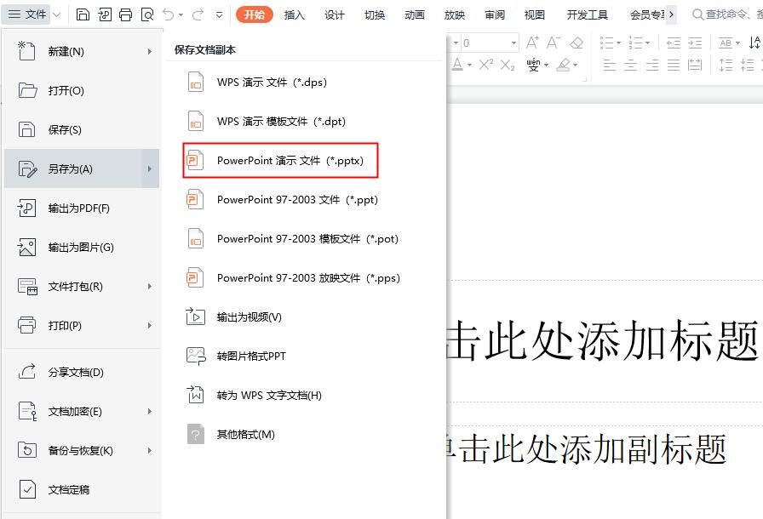Switch to the 插入 ribbon tab
The height and width of the screenshot is (519, 763).
294,14
